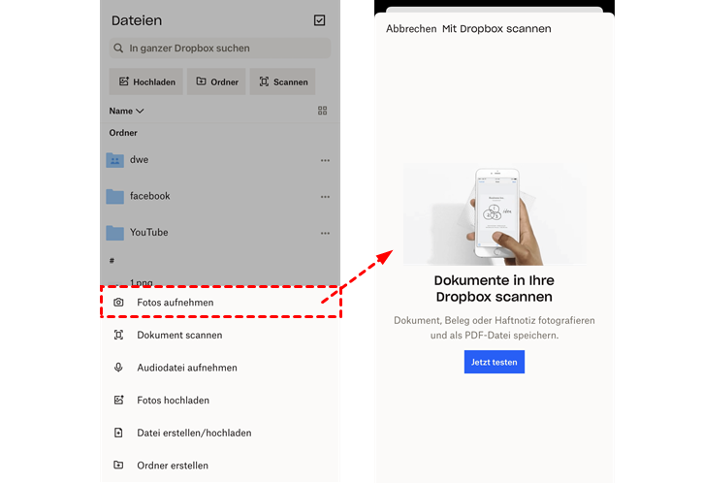This screenshot has height=483, width=703.
Task: Click the upload icon inside Hochladen button
Action: (x=124, y=81)
